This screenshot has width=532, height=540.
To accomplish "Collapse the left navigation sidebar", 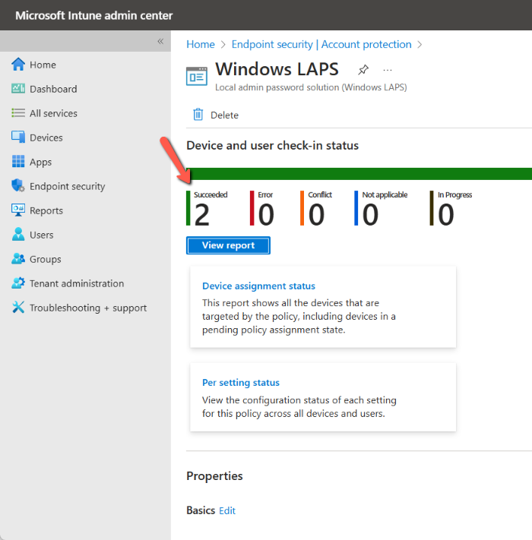I will pos(160,41).
